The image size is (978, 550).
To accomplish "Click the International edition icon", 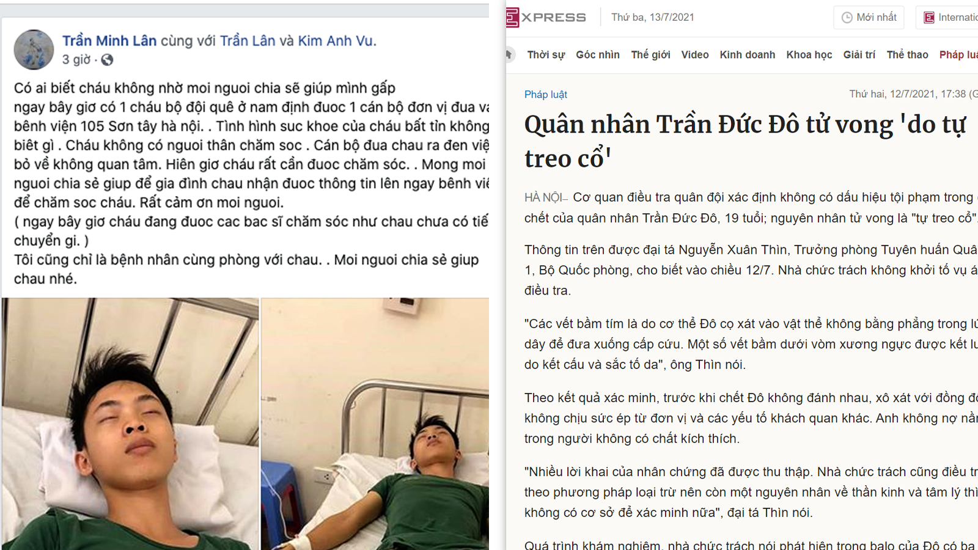I will [x=929, y=18].
